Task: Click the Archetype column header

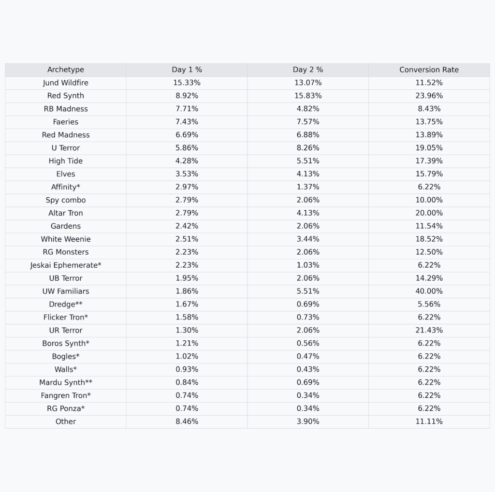Action: tap(66, 70)
